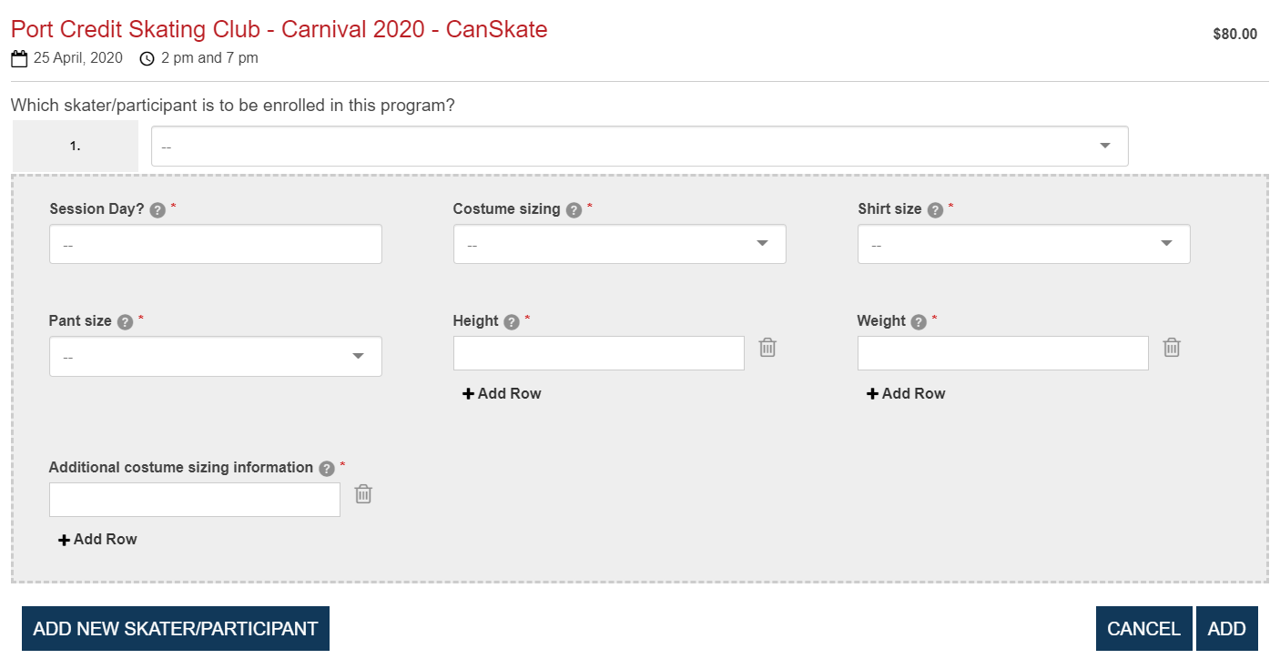
Task: Add Row under Weight
Action: tap(906, 393)
